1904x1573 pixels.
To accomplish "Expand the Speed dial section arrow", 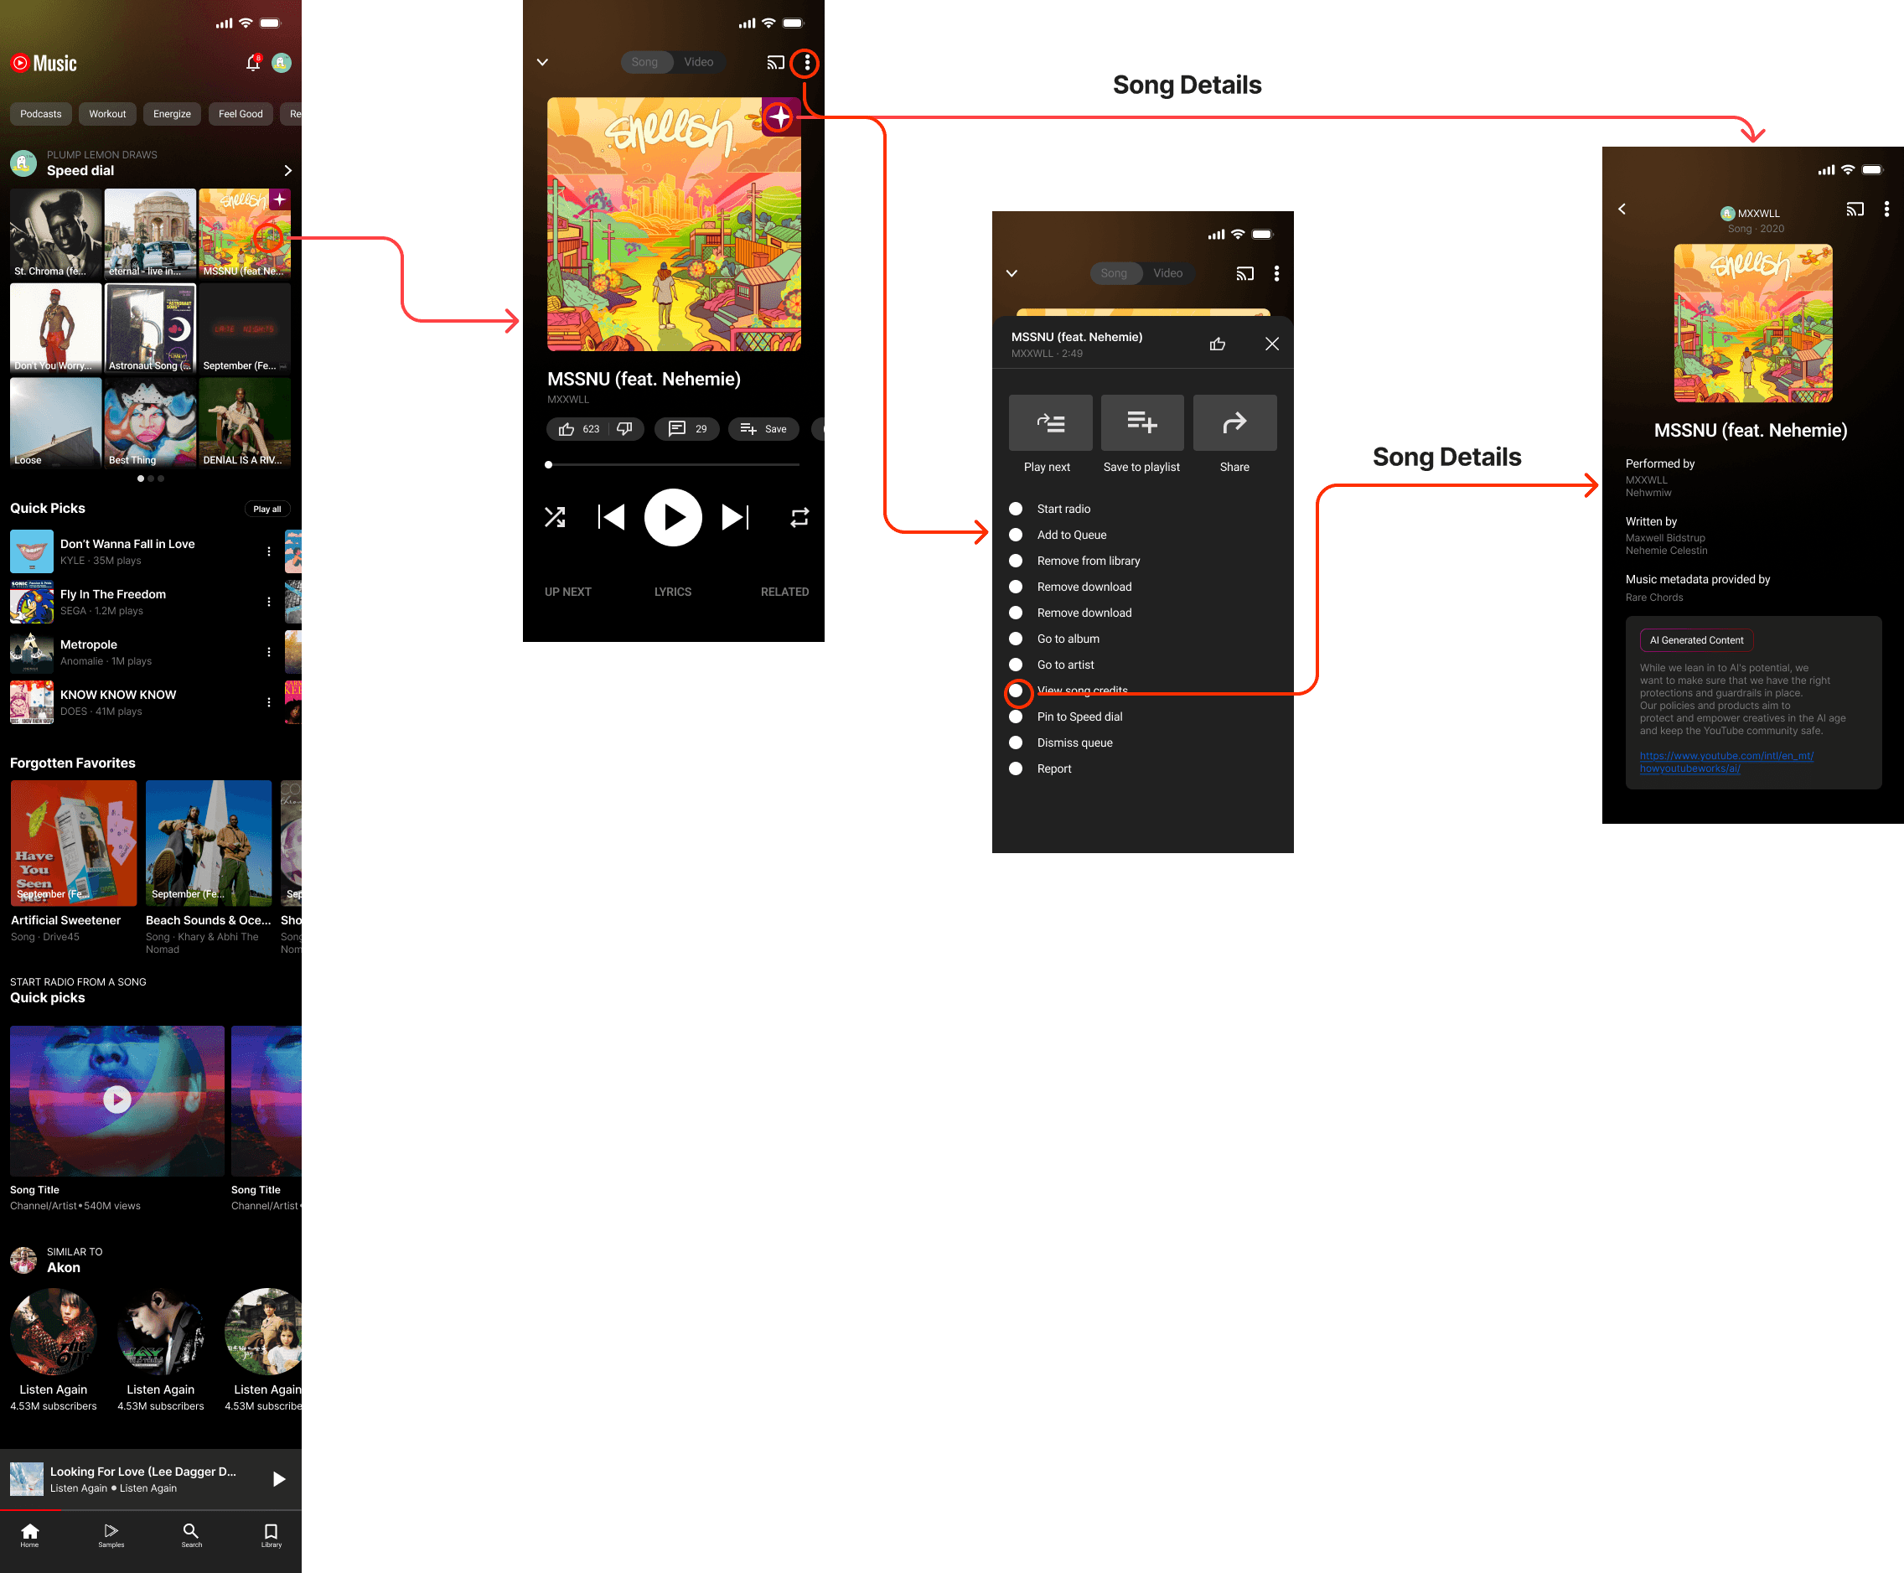I will pyautogui.click(x=287, y=170).
